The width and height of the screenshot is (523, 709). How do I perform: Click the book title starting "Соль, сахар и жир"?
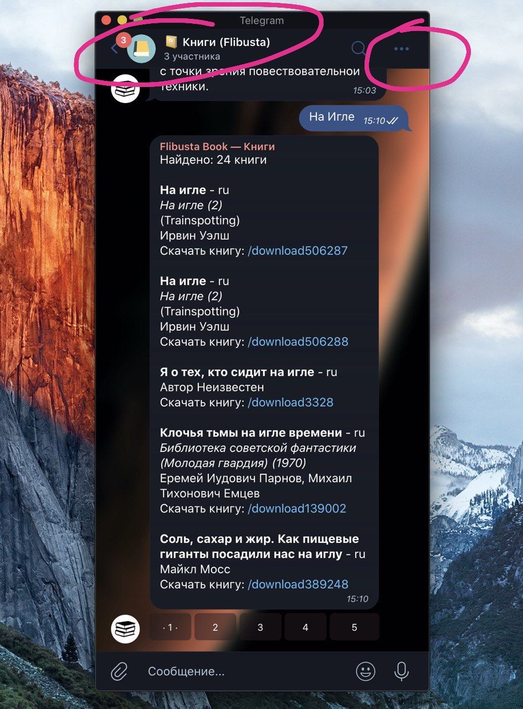259,546
